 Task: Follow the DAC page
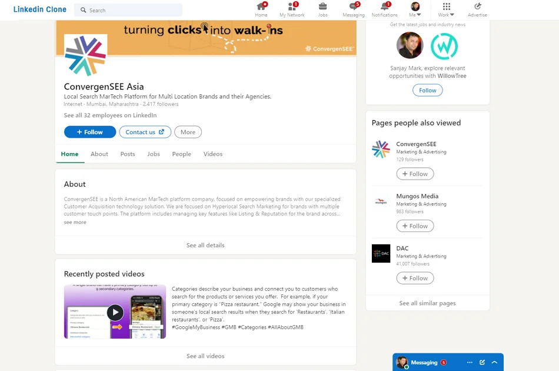pyautogui.click(x=415, y=277)
